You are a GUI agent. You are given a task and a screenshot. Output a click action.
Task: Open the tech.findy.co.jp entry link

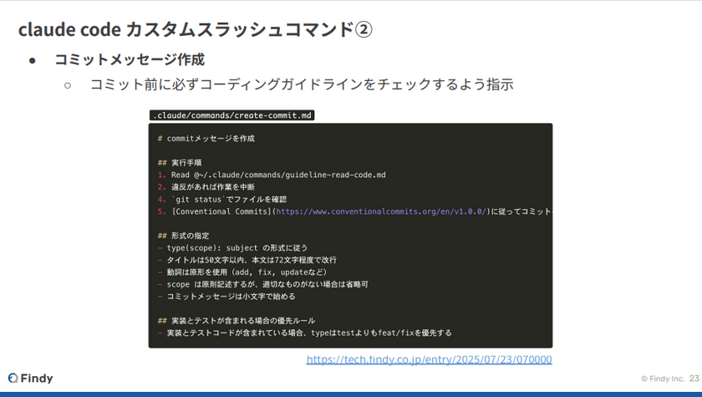click(x=429, y=359)
